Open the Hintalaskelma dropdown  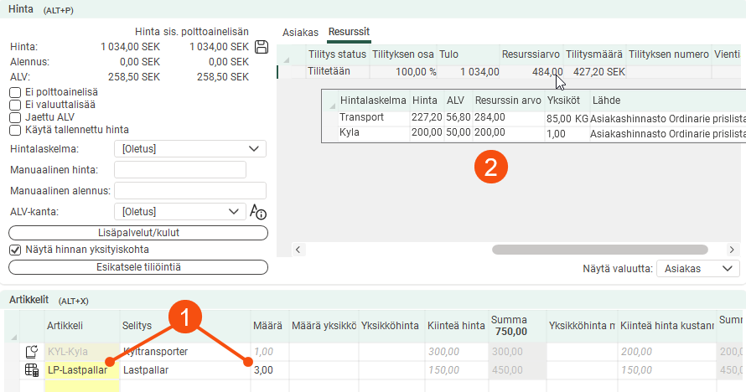coord(189,149)
